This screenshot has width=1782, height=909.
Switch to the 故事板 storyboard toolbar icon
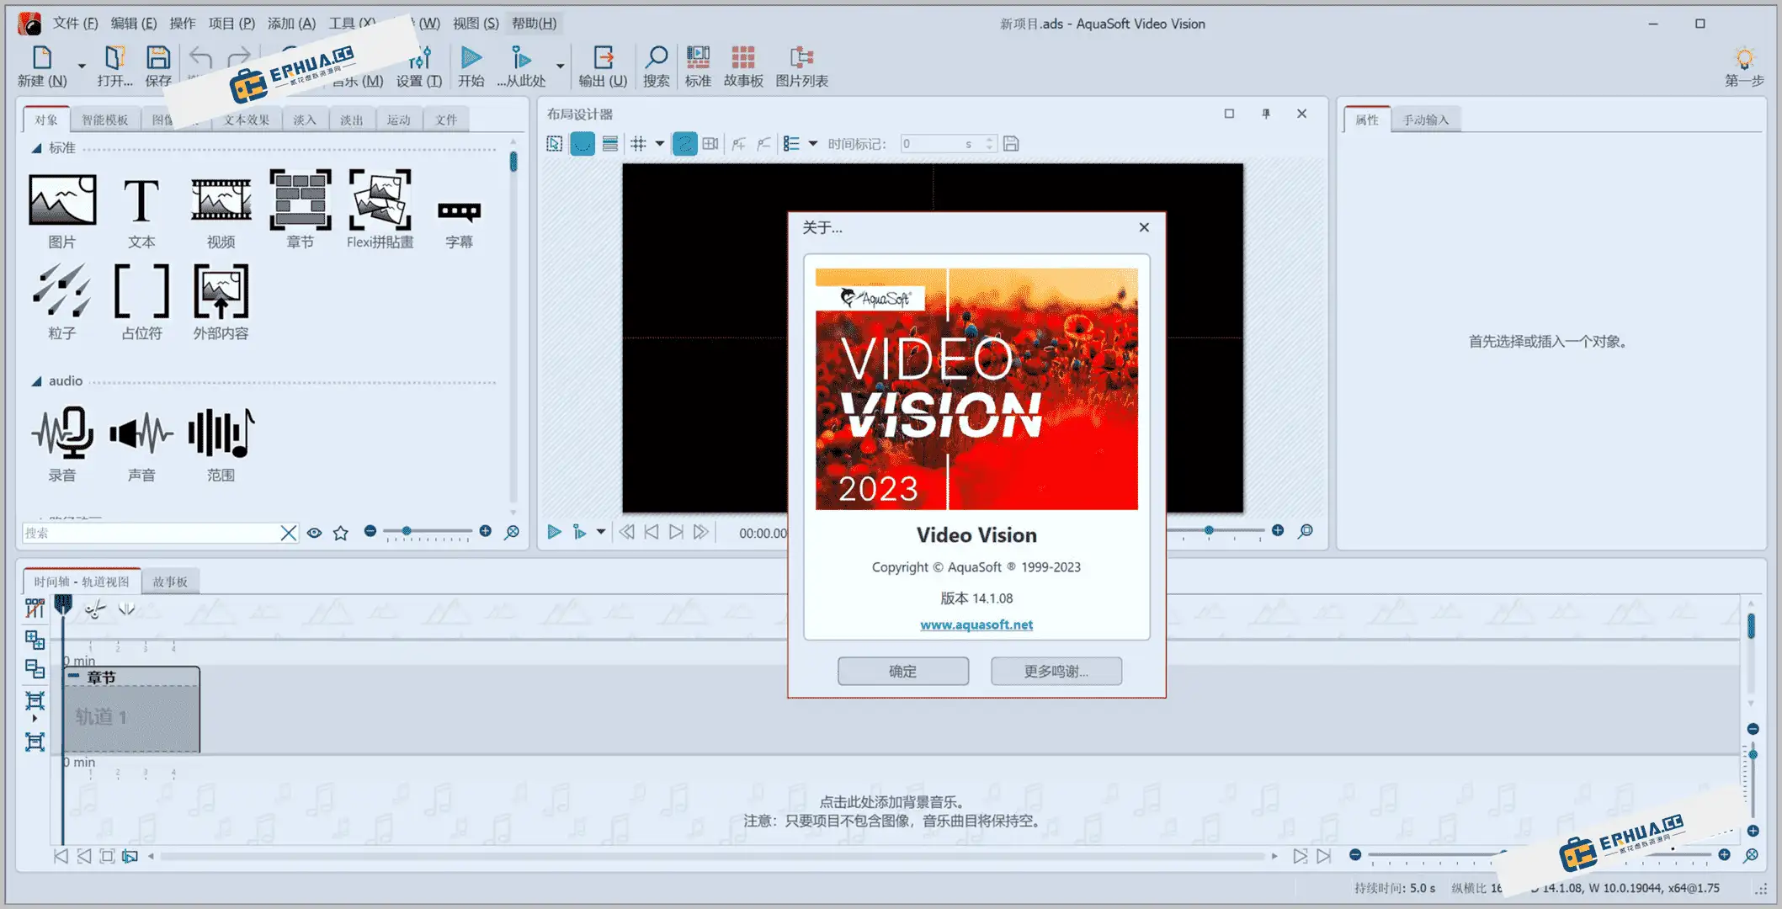[x=743, y=57]
